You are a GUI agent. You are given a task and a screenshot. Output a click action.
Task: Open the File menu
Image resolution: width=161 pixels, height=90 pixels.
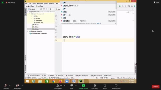(26, 3)
